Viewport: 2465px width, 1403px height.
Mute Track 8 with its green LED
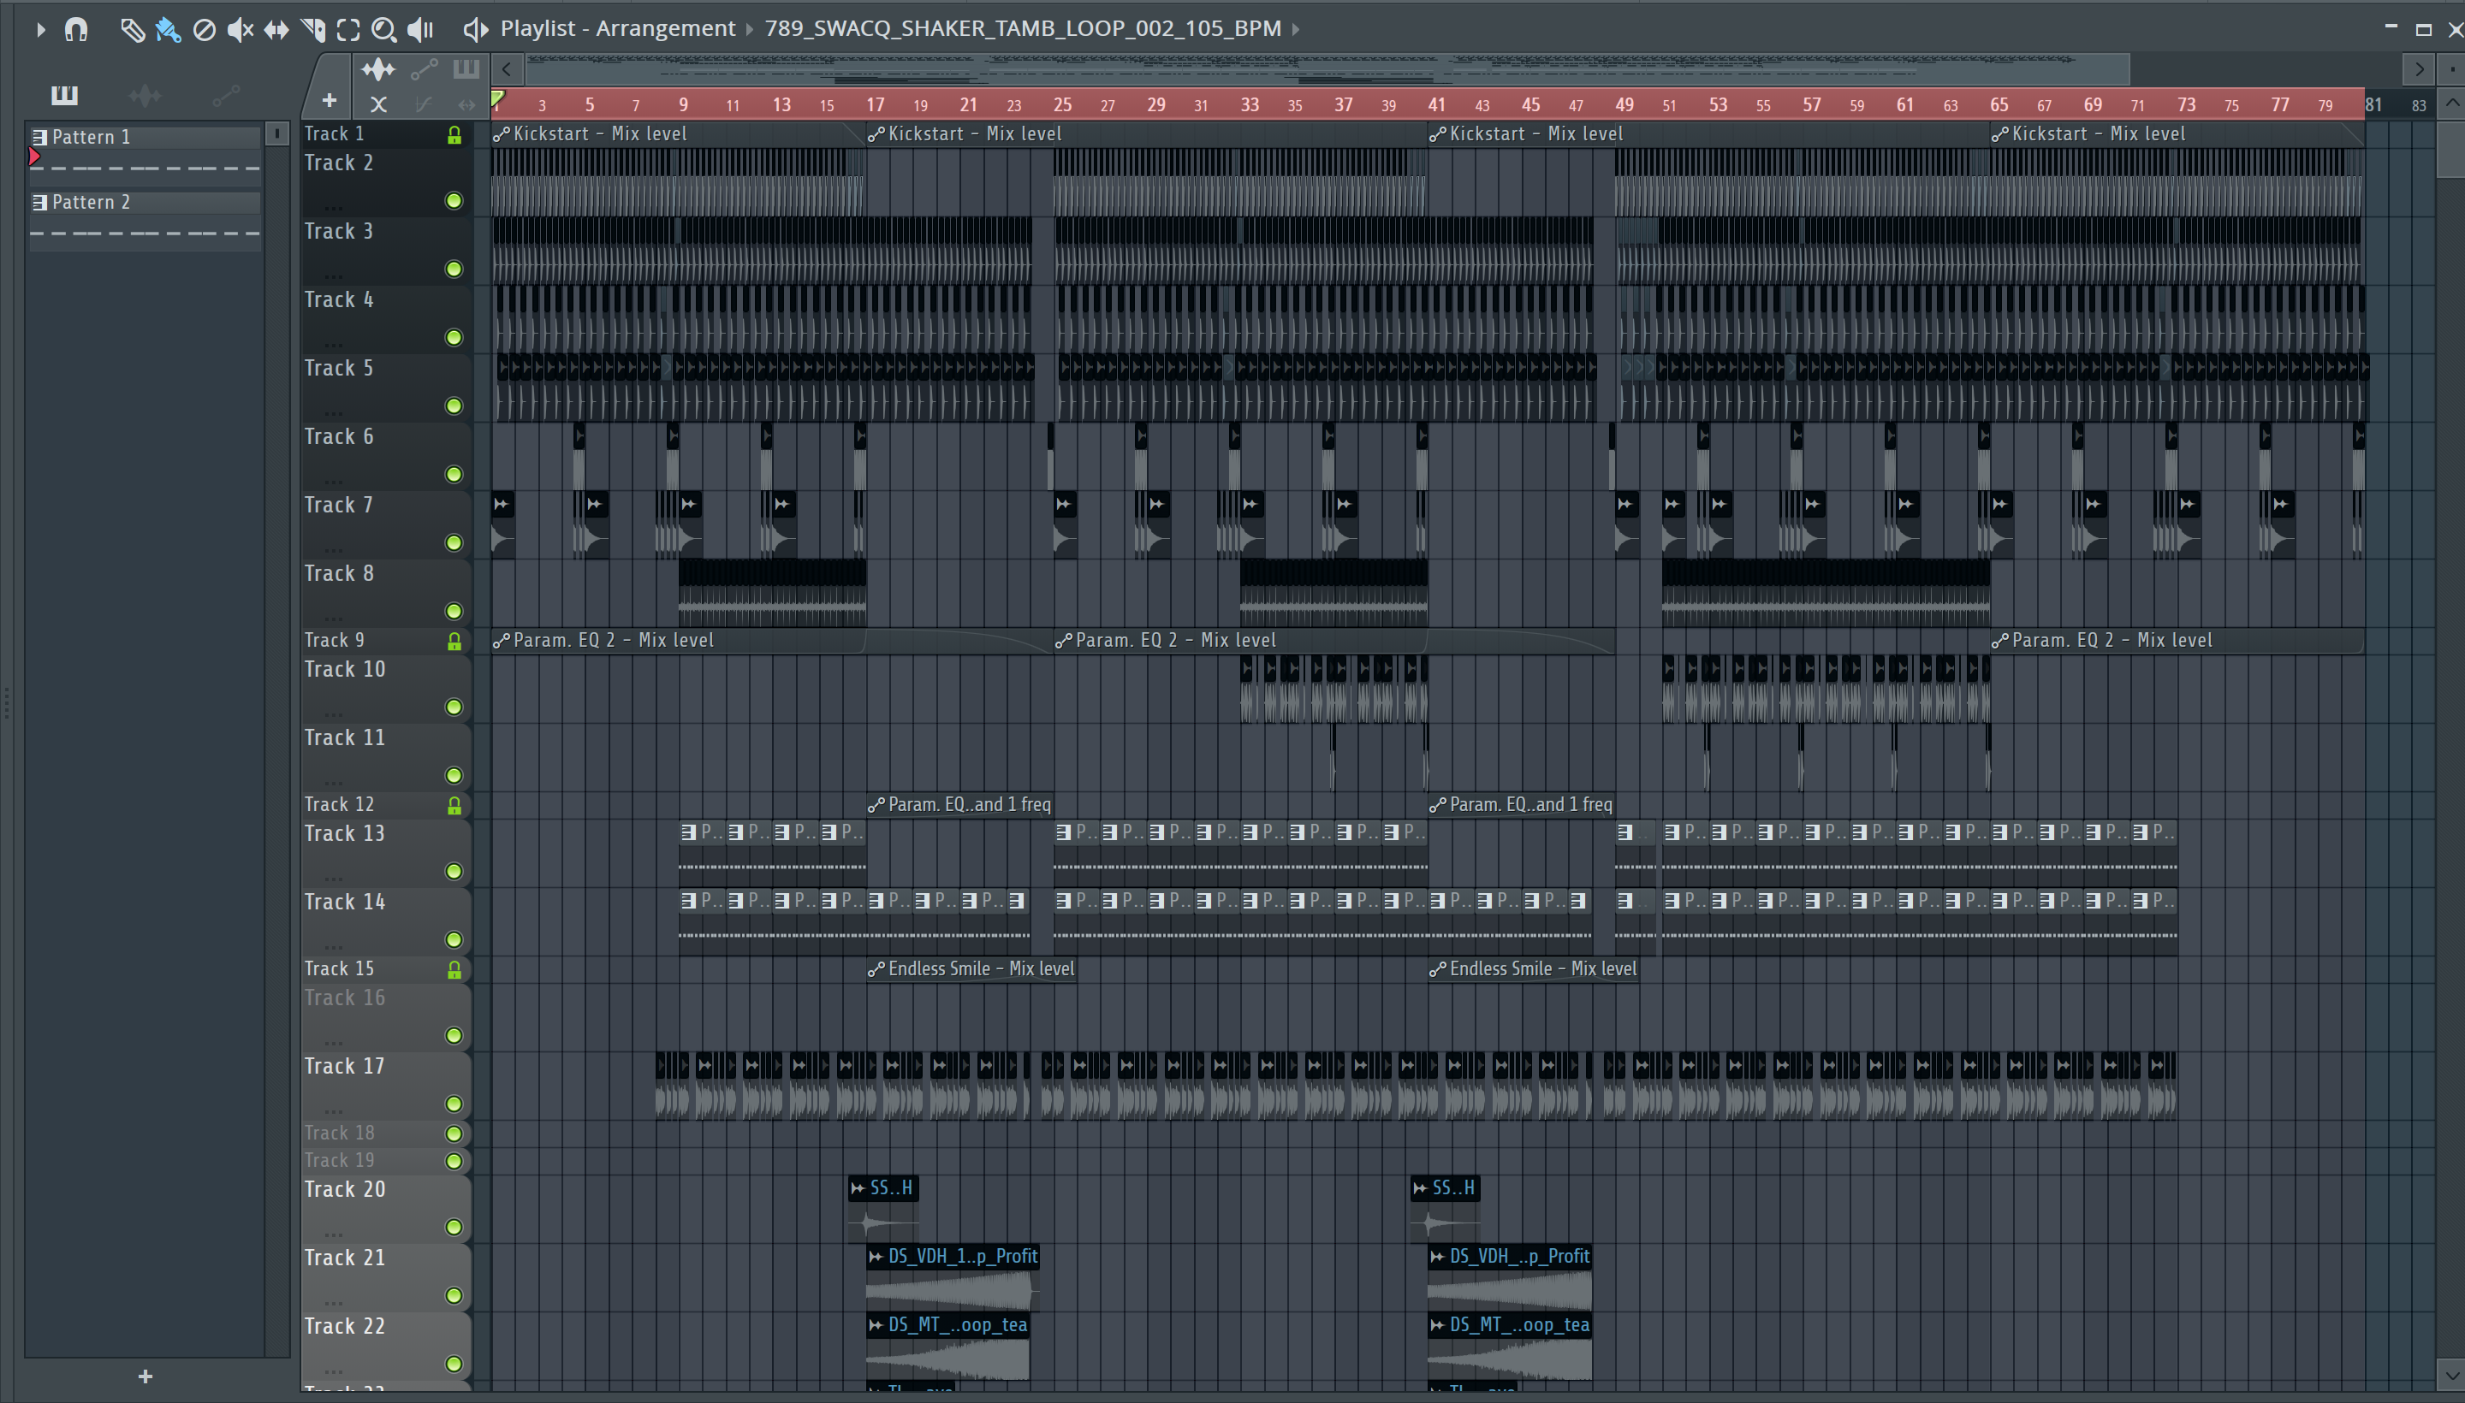click(x=454, y=611)
